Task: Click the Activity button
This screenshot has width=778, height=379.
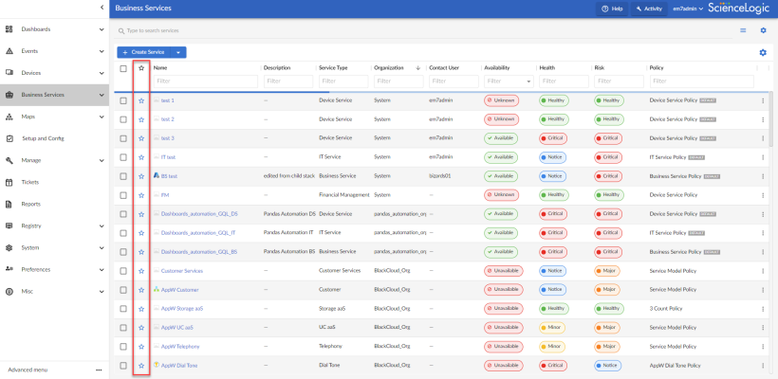Action: tap(649, 9)
